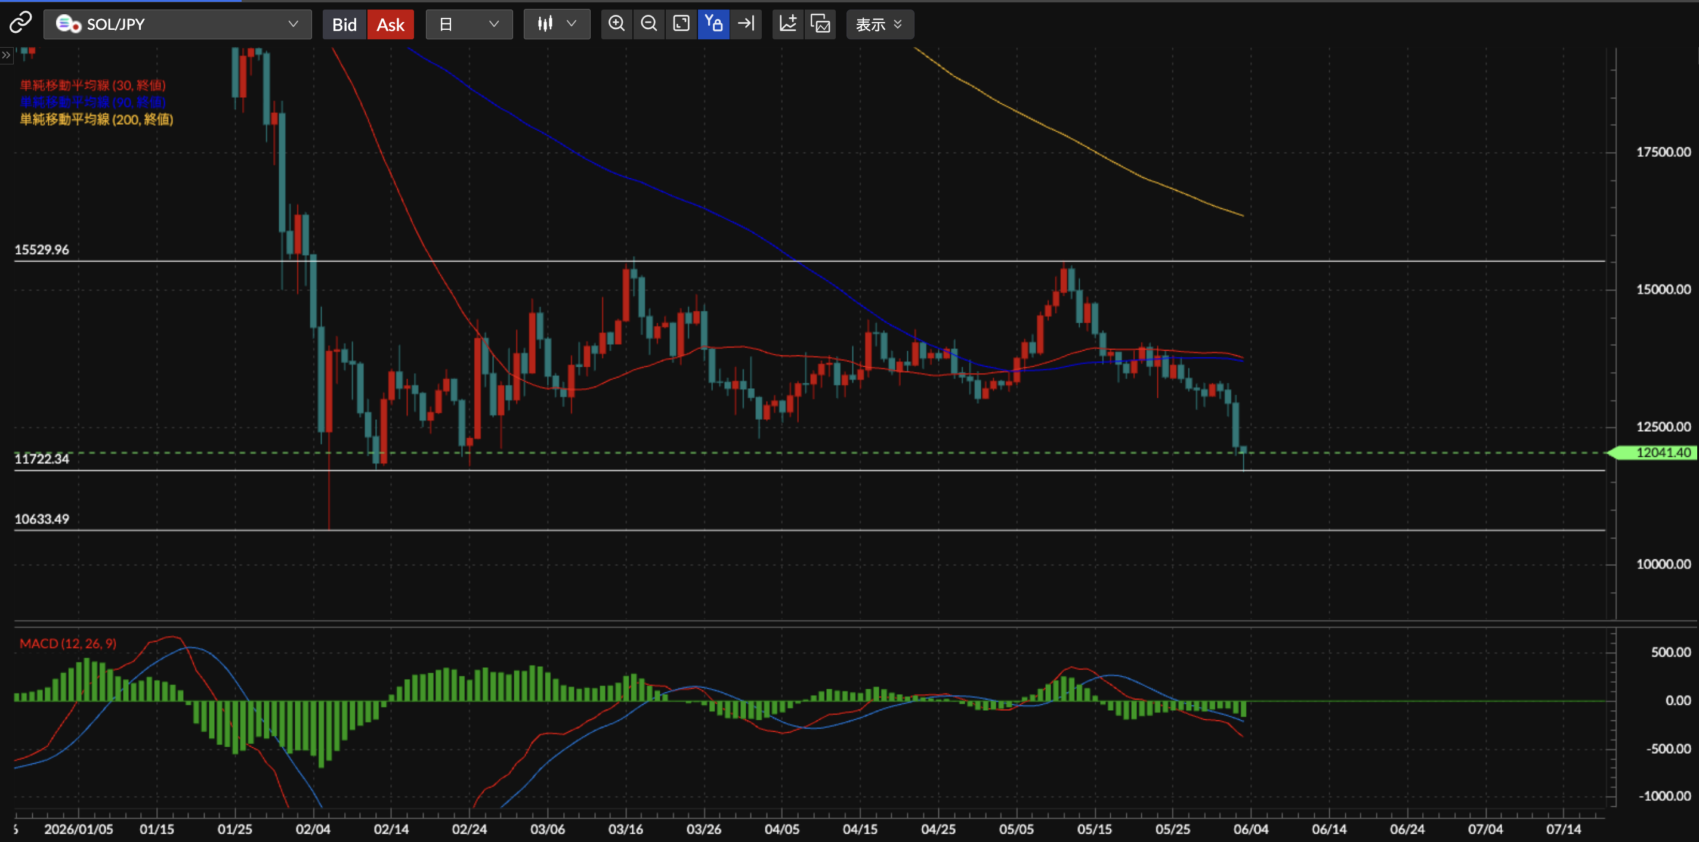Image resolution: width=1699 pixels, height=842 pixels.
Task: Click the 03/16 date on time axis
Action: click(625, 829)
